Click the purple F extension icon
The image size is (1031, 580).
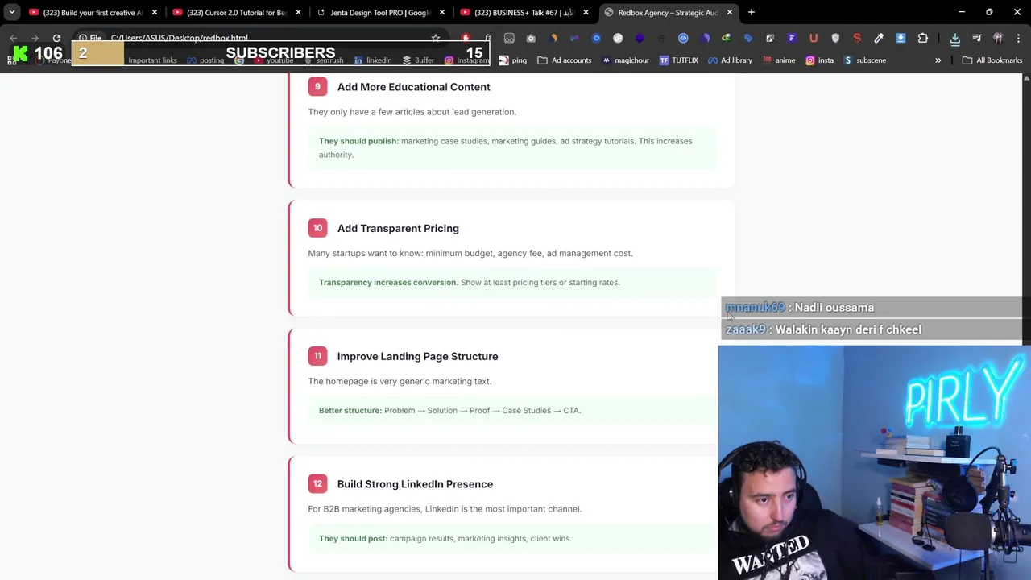coord(792,38)
